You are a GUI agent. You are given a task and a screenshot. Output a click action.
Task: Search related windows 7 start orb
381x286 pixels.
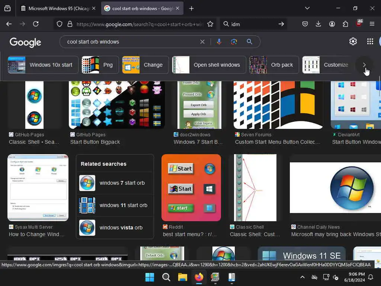tap(115, 183)
